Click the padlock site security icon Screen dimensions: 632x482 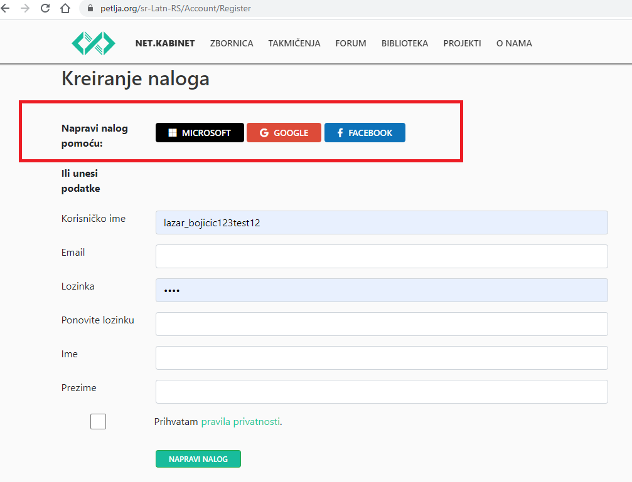click(x=88, y=9)
